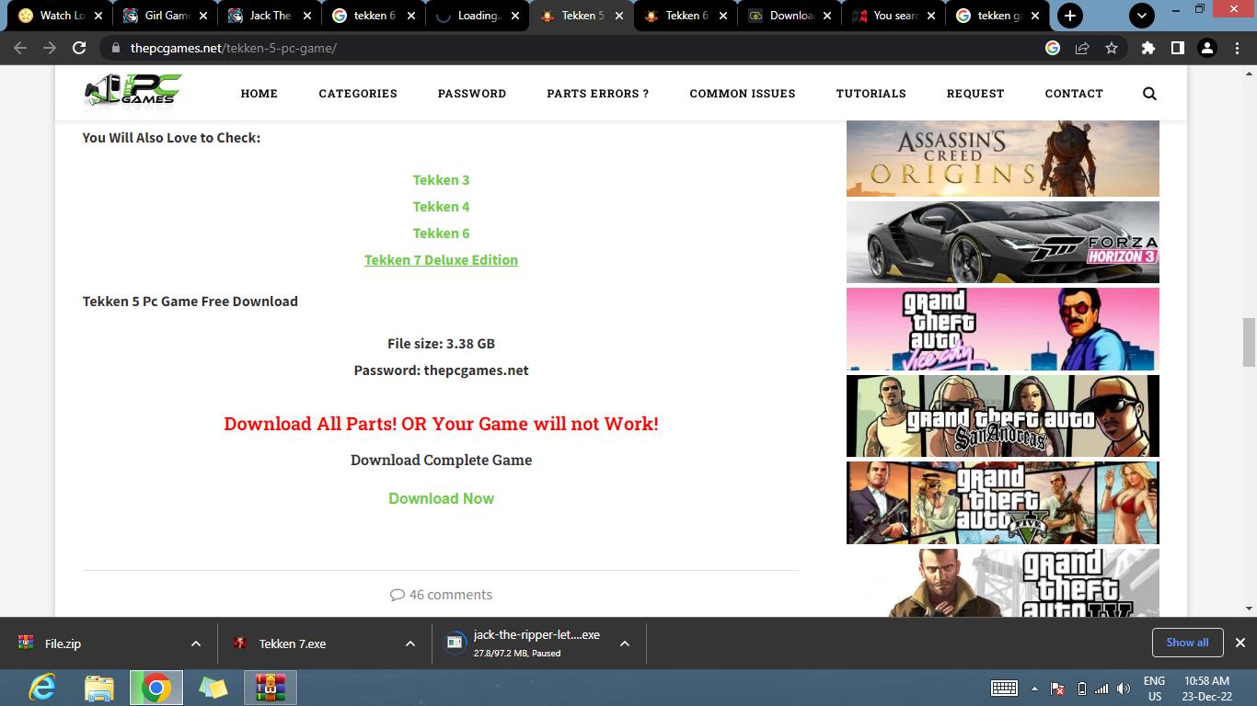Expand options for File.zip download
Image resolution: width=1257 pixels, height=706 pixels.
(195, 643)
